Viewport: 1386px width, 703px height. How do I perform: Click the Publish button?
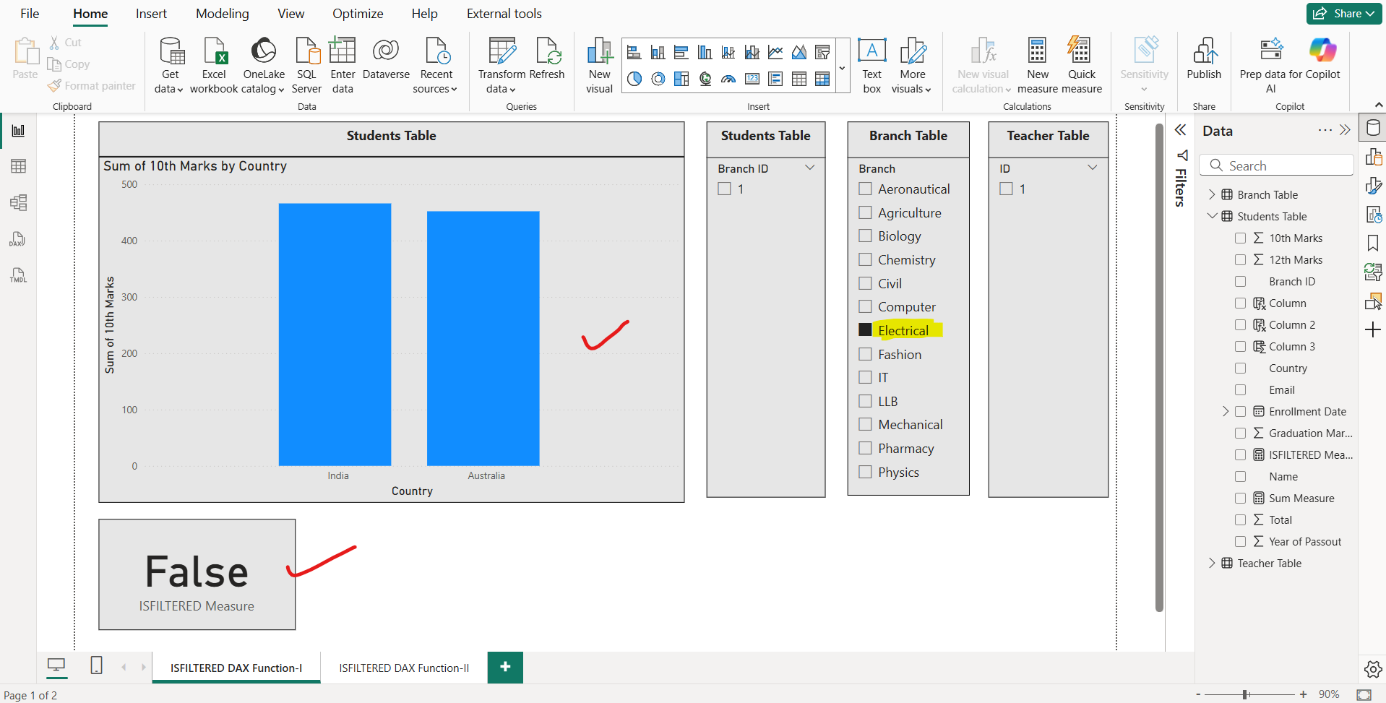[x=1204, y=64]
